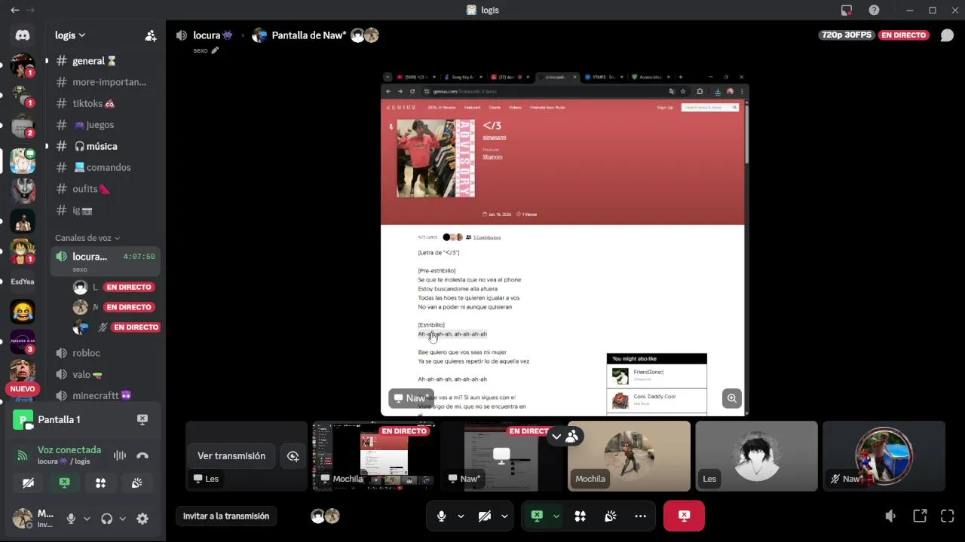Open the invite members icon beside logis
Viewport: 965px width, 542px height.
(x=151, y=35)
